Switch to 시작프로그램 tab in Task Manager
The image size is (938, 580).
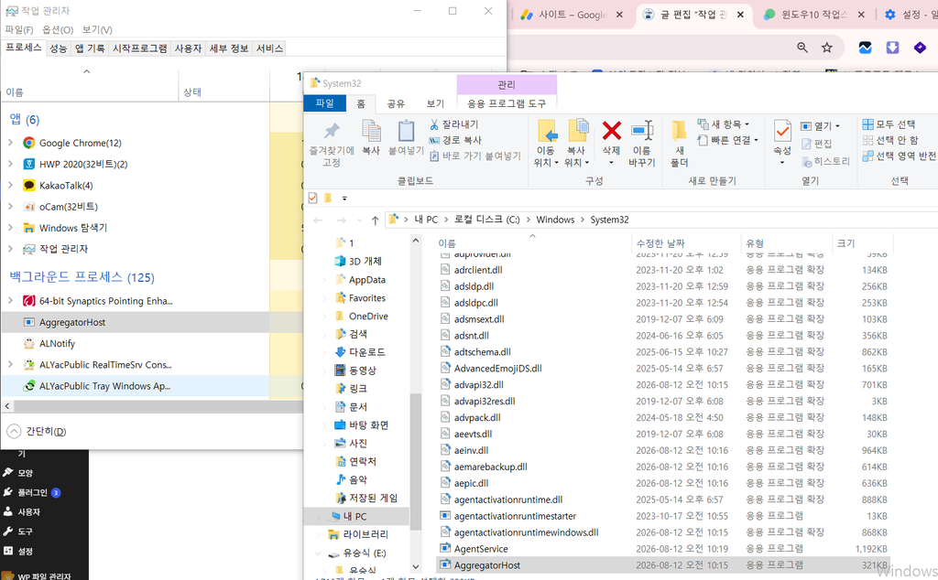[140, 48]
